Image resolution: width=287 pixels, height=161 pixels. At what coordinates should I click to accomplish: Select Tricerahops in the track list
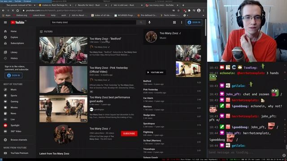pos(172,150)
